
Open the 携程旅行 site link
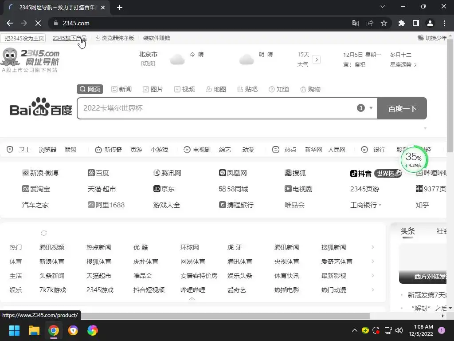pos(236,205)
